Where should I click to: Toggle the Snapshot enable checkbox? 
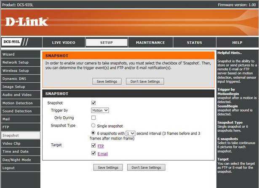pyautogui.click(x=93, y=103)
